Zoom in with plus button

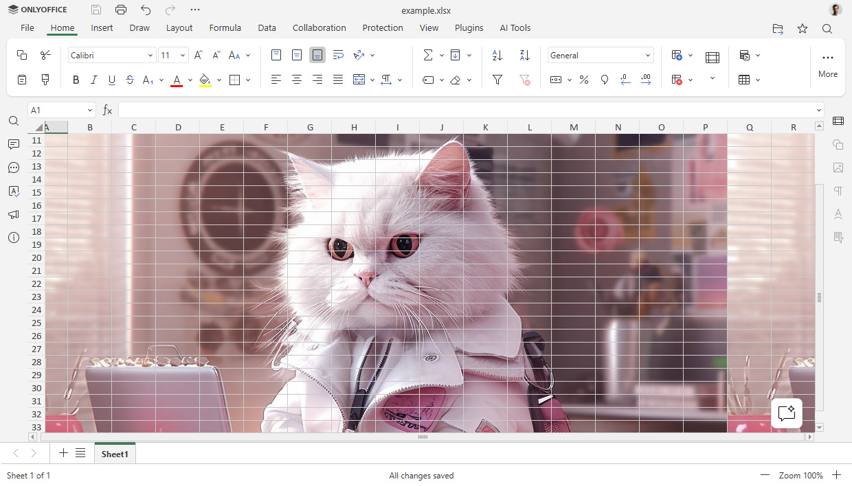837,475
